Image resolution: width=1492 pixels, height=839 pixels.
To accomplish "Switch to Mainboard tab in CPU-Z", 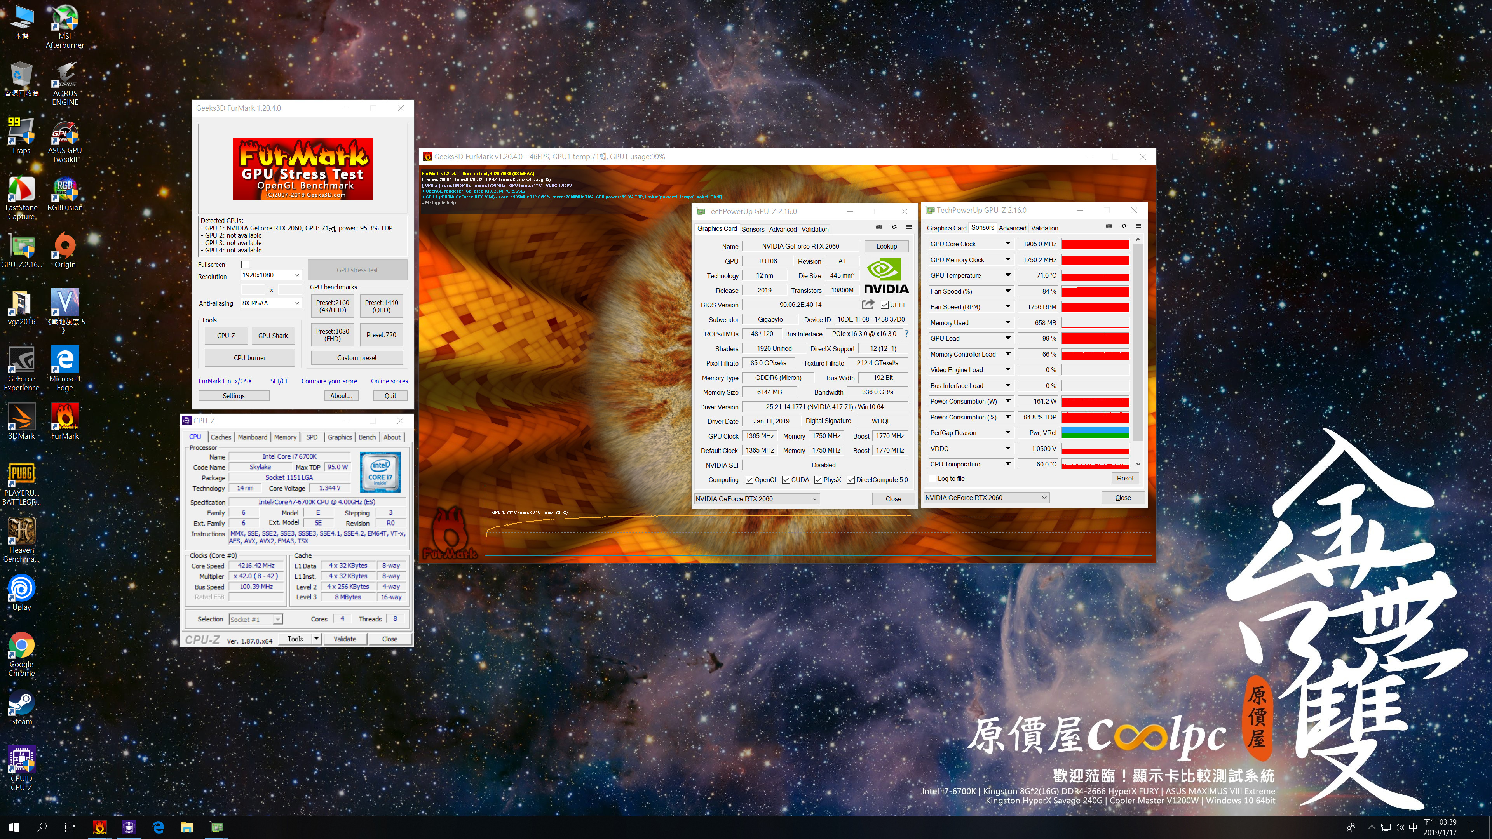I will click(253, 437).
